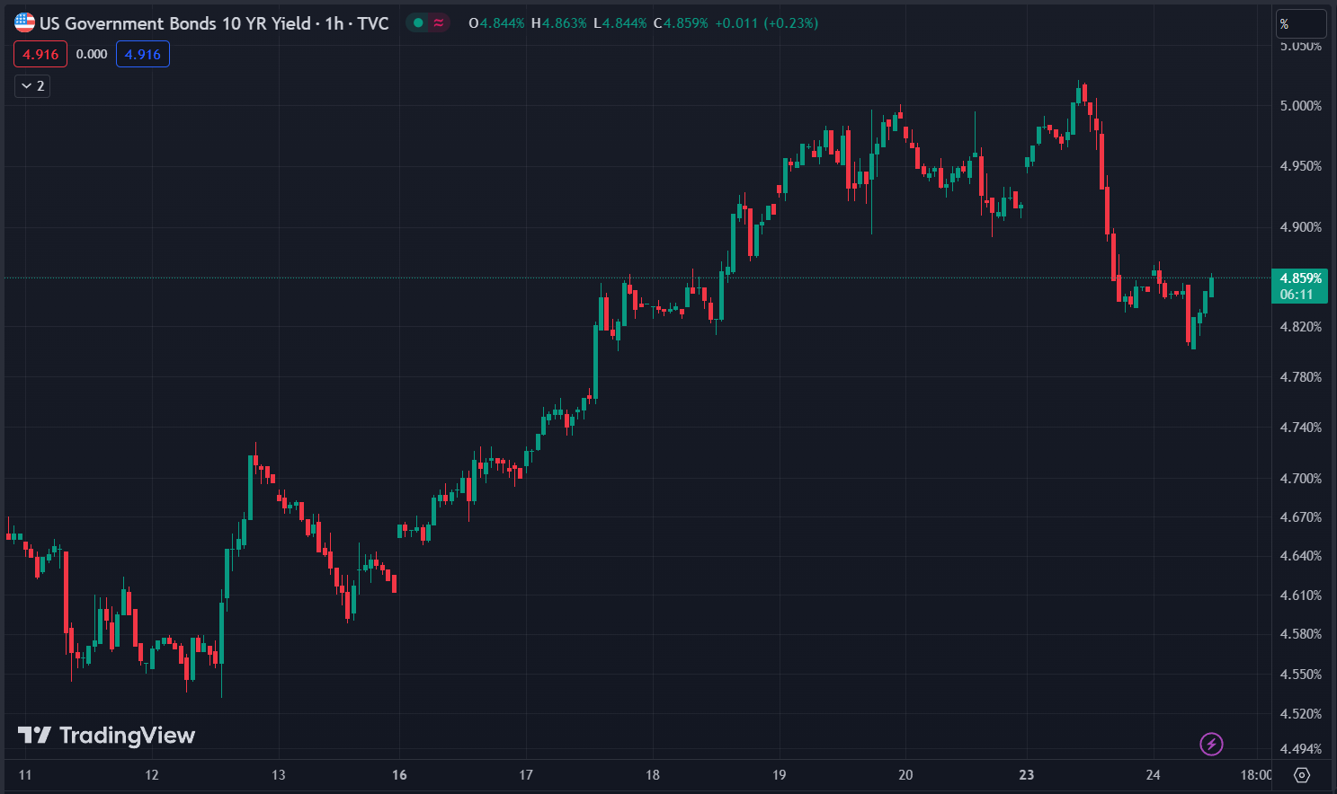Screen dimensions: 1337x794
Task: Click the red 4.916 sell price button
Action: (x=40, y=55)
